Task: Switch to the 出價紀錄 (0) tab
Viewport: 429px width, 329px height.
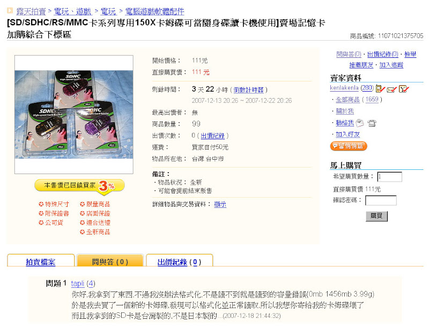Action: click(179, 262)
